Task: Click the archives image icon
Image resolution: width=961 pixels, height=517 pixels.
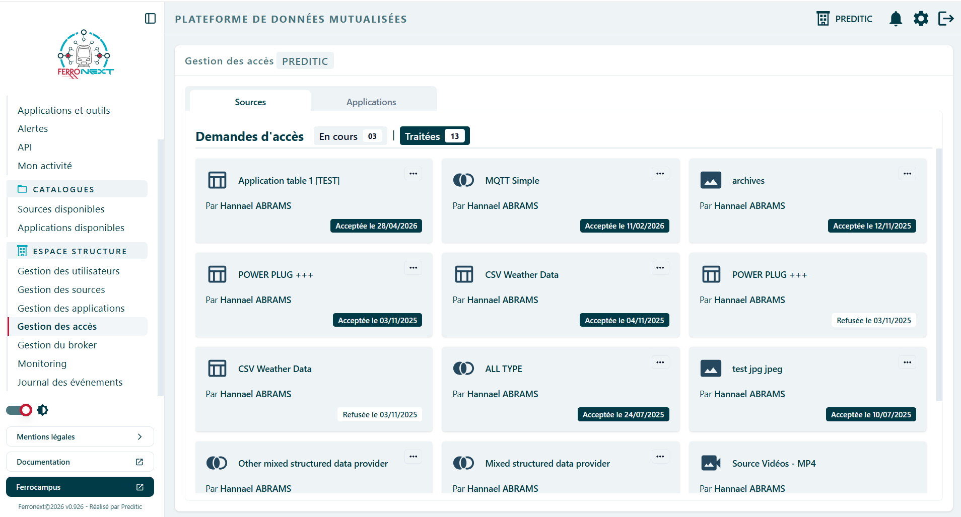Action: coord(711,180)
